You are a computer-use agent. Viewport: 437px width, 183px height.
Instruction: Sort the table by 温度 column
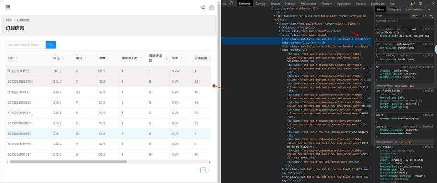coord(108,59)
